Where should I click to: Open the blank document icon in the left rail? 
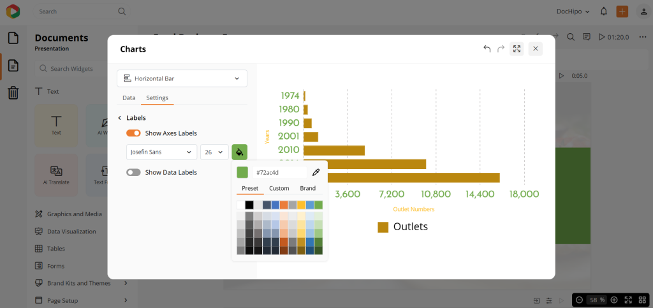coord(13,38)
